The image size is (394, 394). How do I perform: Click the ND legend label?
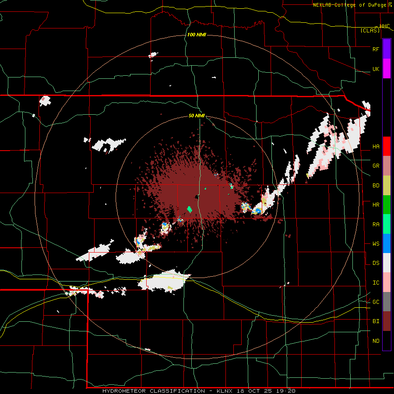[x=376, y=341]
